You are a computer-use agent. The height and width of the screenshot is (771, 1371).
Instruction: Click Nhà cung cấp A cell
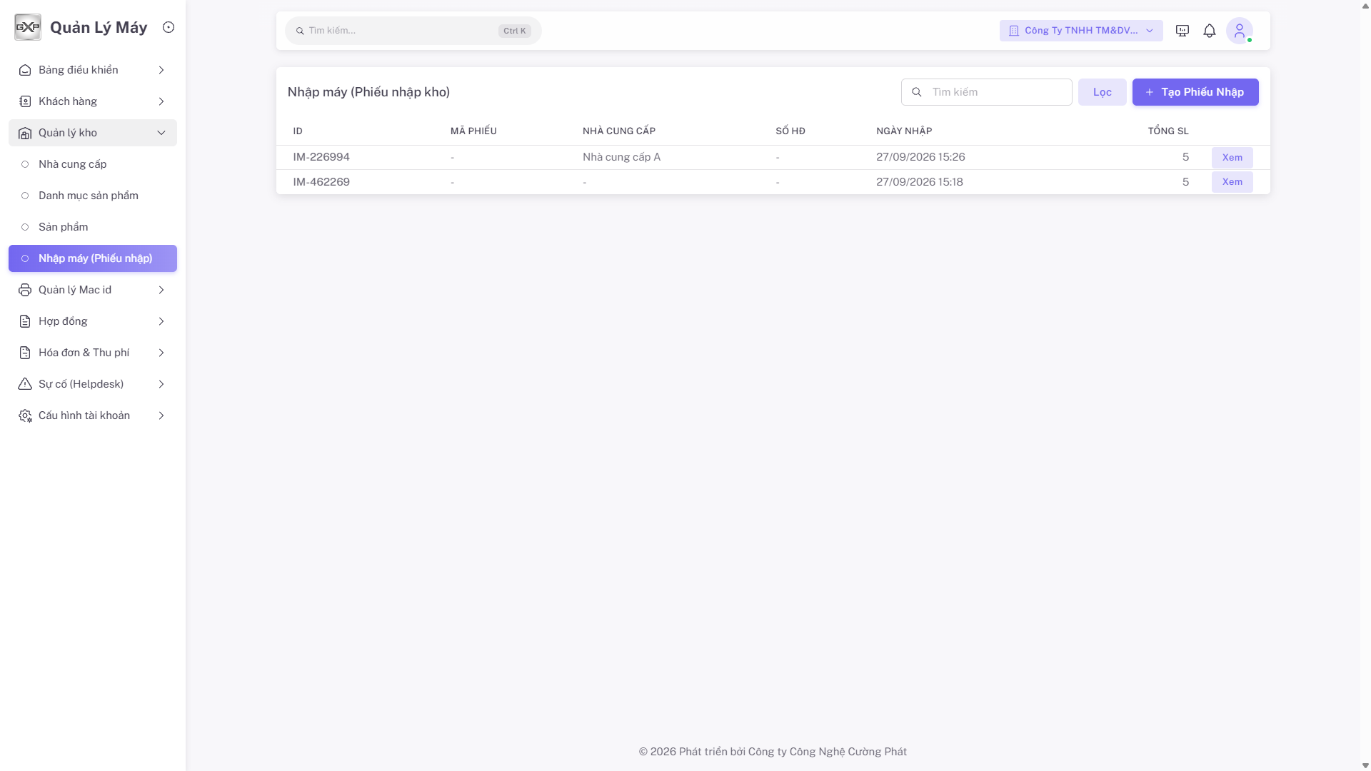[621, 157]
